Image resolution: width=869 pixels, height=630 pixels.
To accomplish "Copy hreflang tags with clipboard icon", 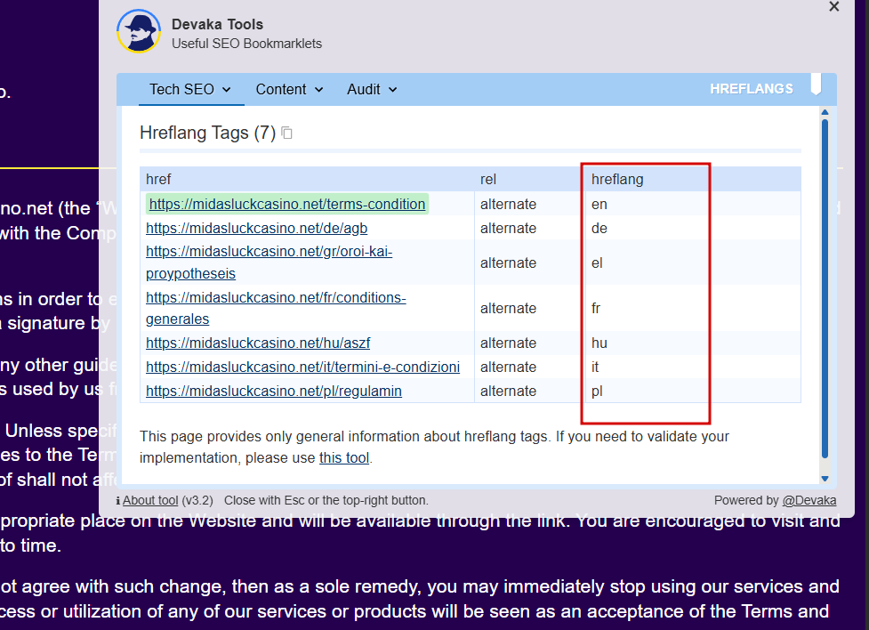I will click(286, 133).
